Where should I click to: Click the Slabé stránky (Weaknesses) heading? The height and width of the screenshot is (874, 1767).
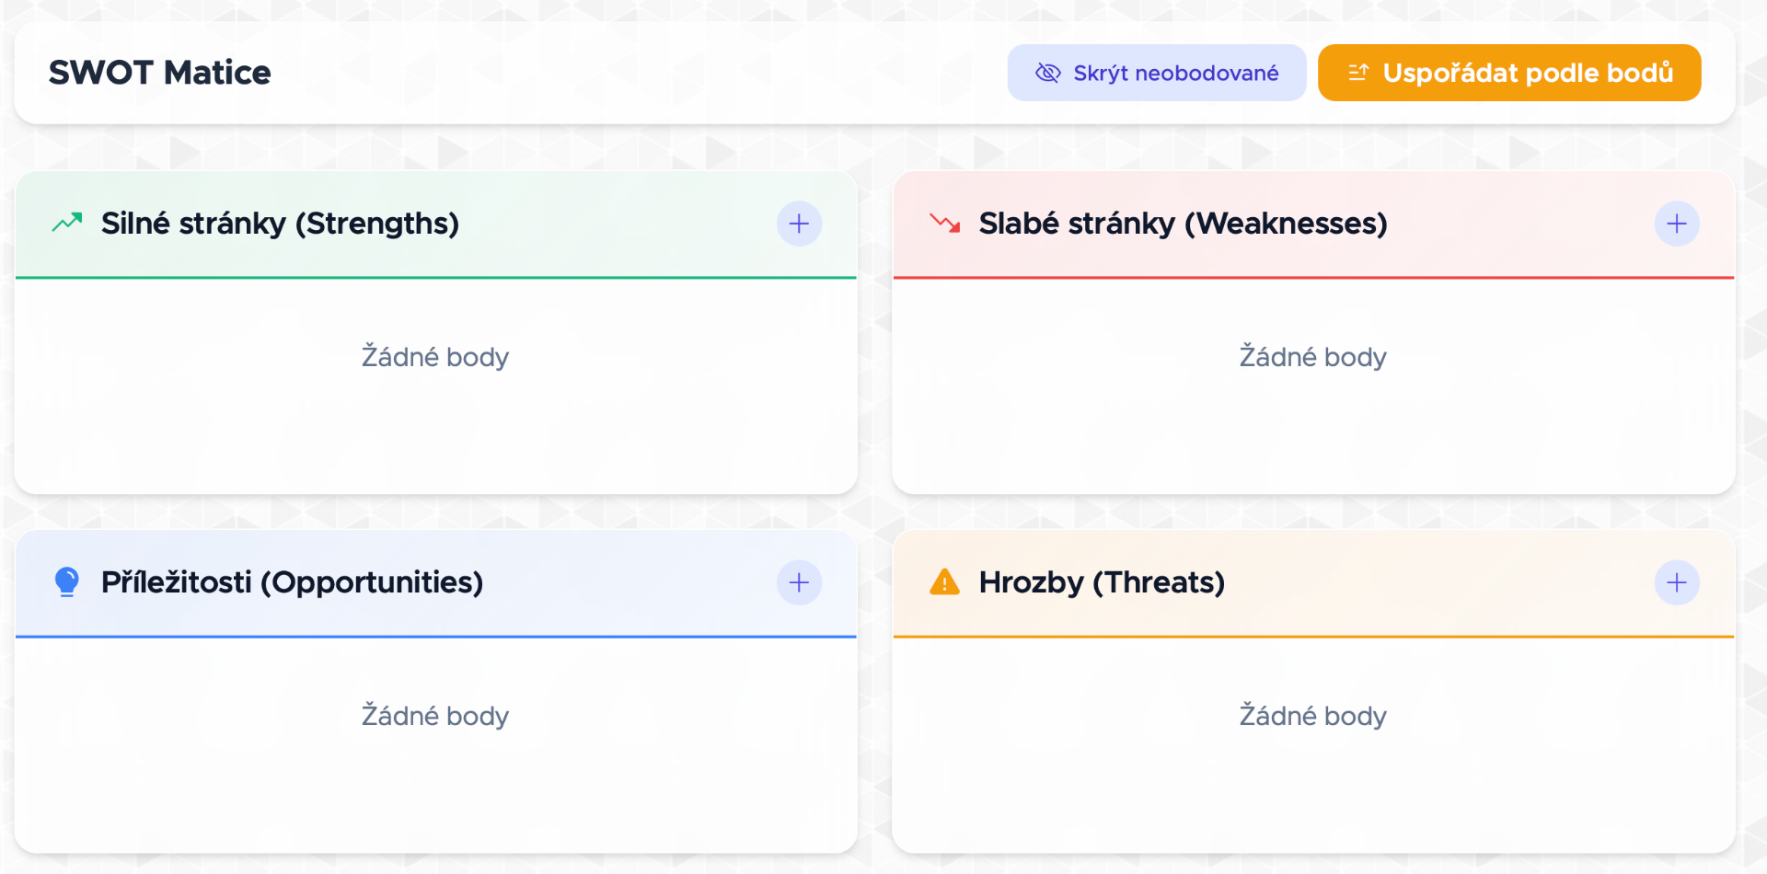coord(1184,224)
